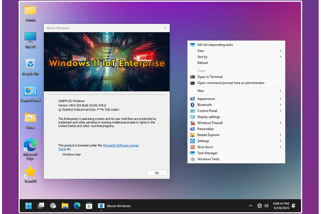Select Personalize from the context menu
The image size is (321, 214).
[x=236, y=129]
